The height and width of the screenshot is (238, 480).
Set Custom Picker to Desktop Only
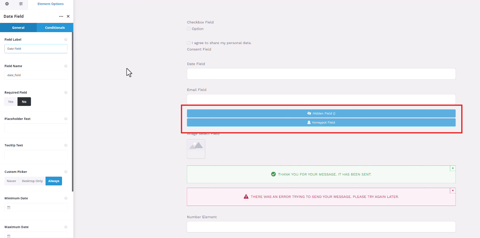(x=32, y=181)
